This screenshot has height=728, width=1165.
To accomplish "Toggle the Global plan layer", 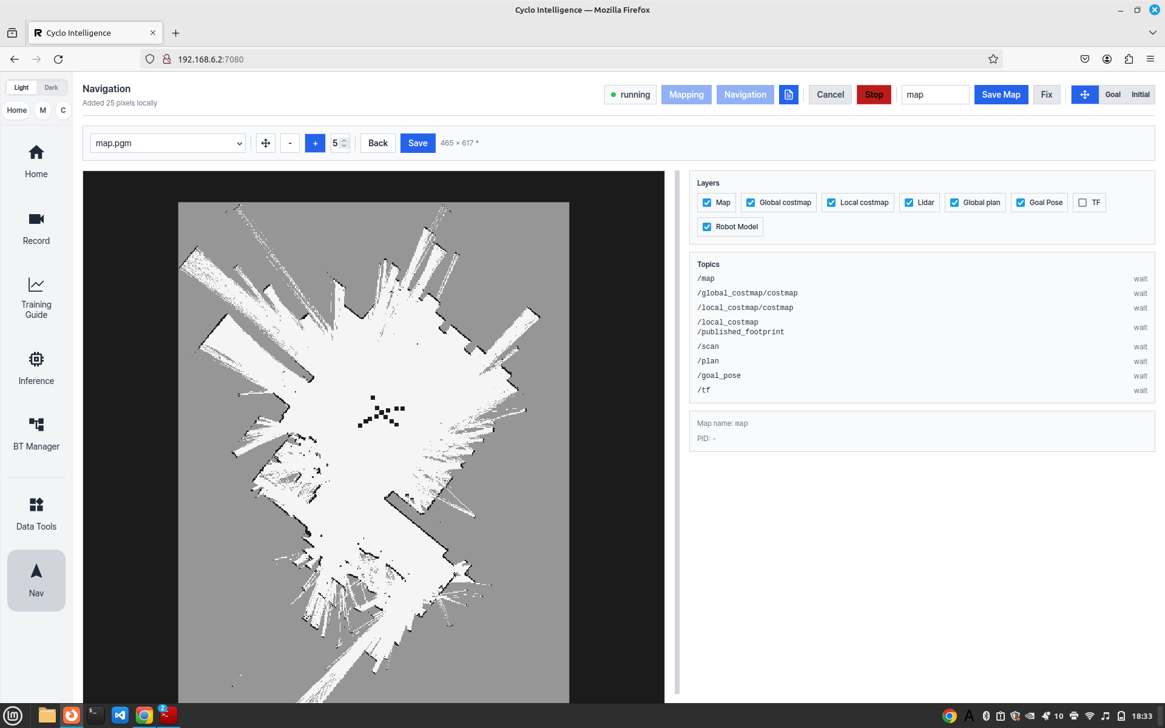I will [x=975, y=203].
